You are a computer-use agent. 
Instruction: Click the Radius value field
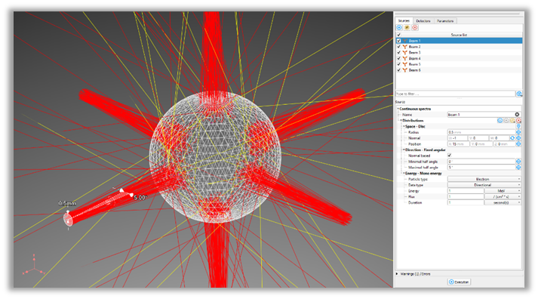click(481, 132)
